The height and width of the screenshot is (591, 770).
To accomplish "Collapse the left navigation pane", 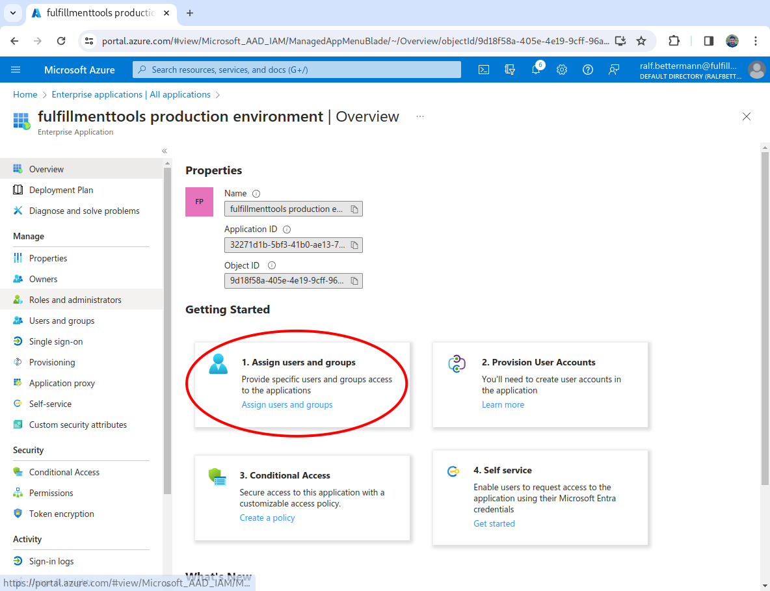I will tap(165, 151).
